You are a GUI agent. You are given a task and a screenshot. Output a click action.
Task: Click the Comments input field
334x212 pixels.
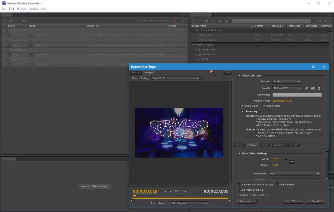tap(297, 95)
